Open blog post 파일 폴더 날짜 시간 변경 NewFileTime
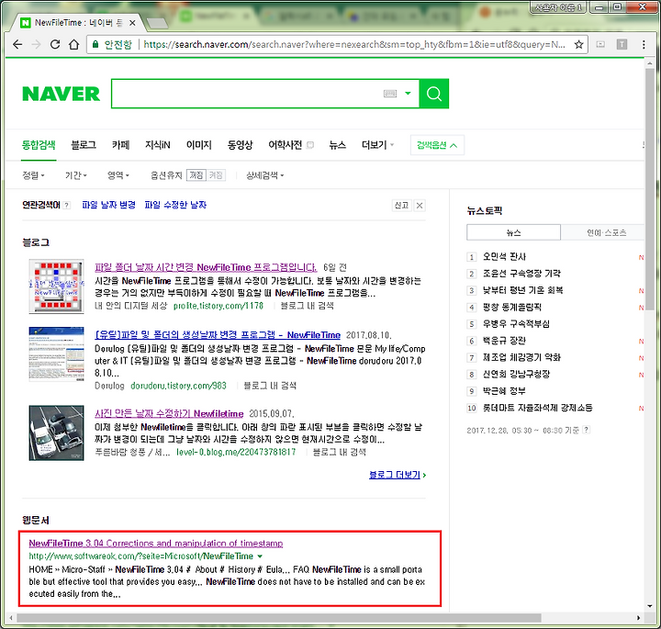 tap(206, 268)
